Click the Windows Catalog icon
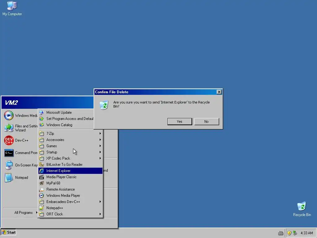 41,125
